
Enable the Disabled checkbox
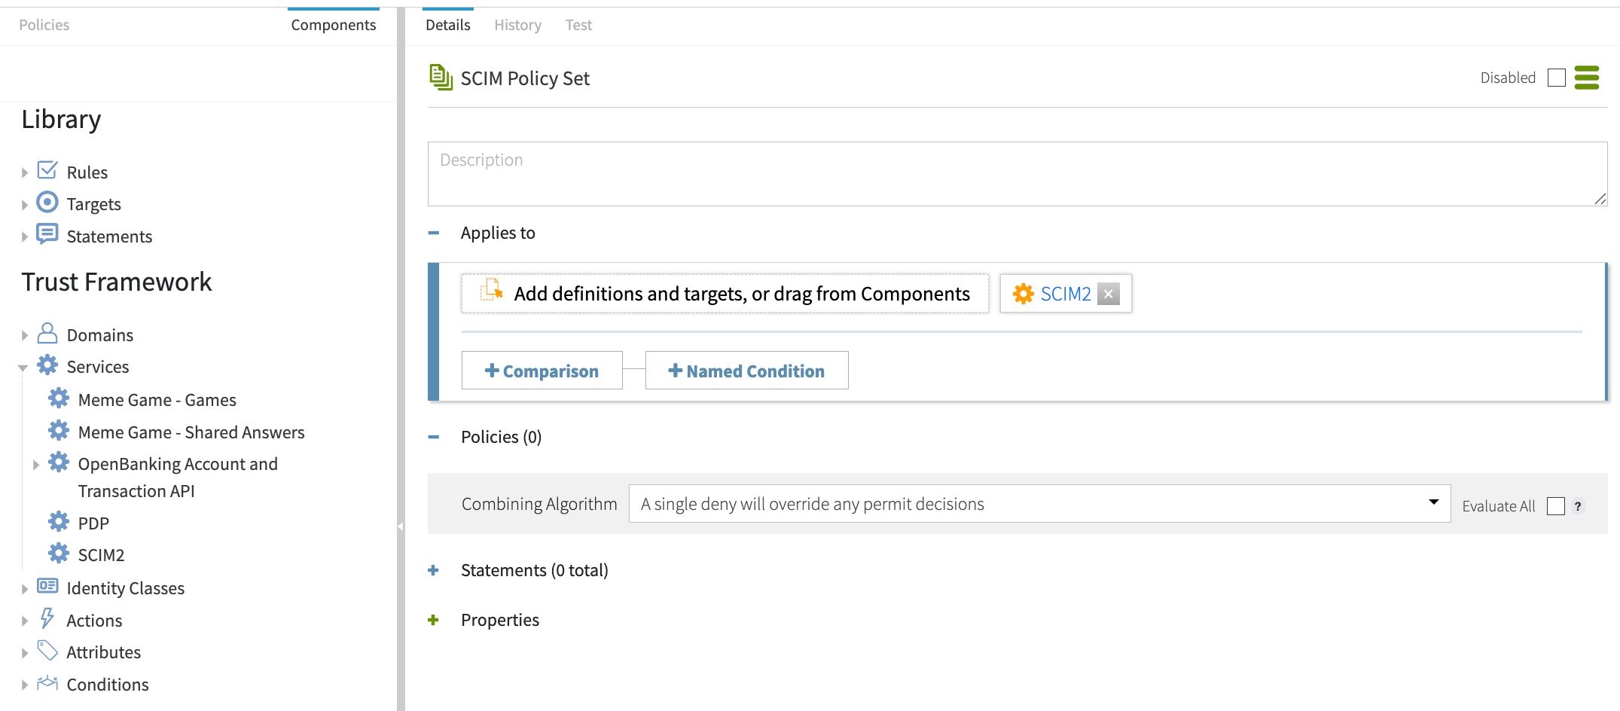[1556, 78]
